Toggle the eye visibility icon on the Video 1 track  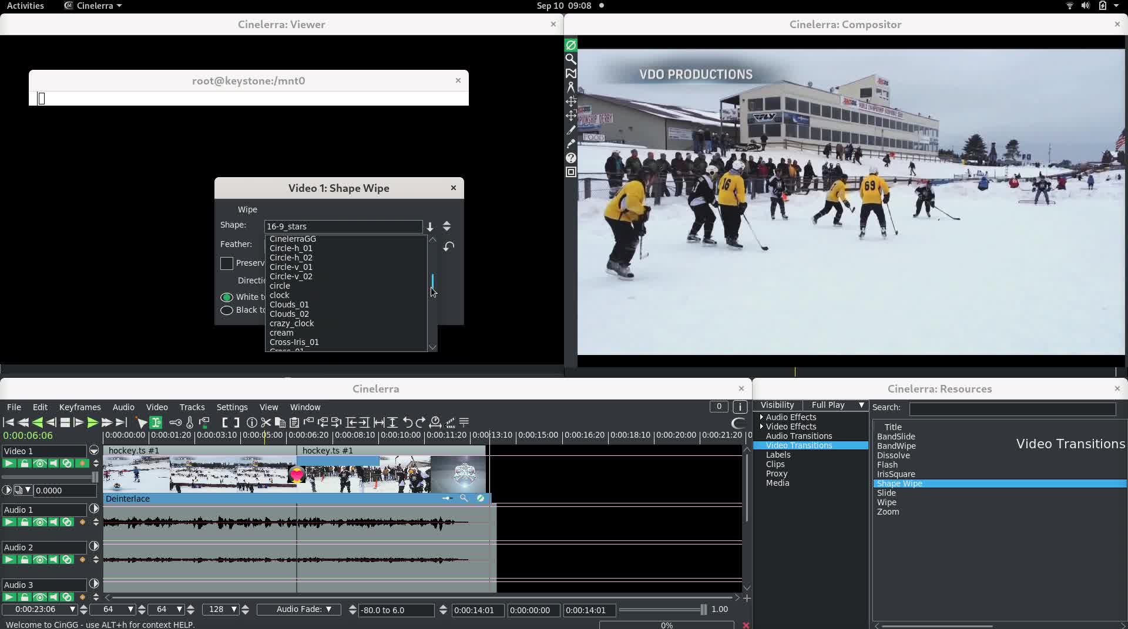click(39, 464)
